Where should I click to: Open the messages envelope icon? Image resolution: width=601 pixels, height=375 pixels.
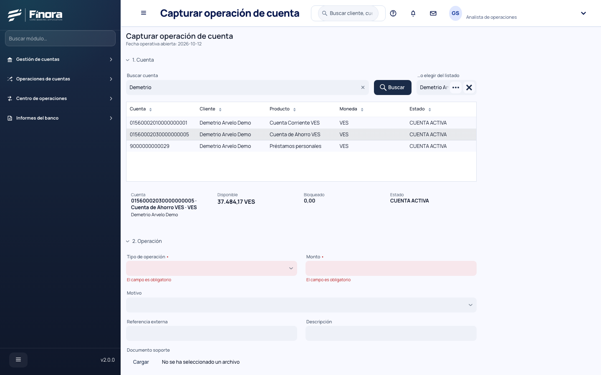(433, 13)
